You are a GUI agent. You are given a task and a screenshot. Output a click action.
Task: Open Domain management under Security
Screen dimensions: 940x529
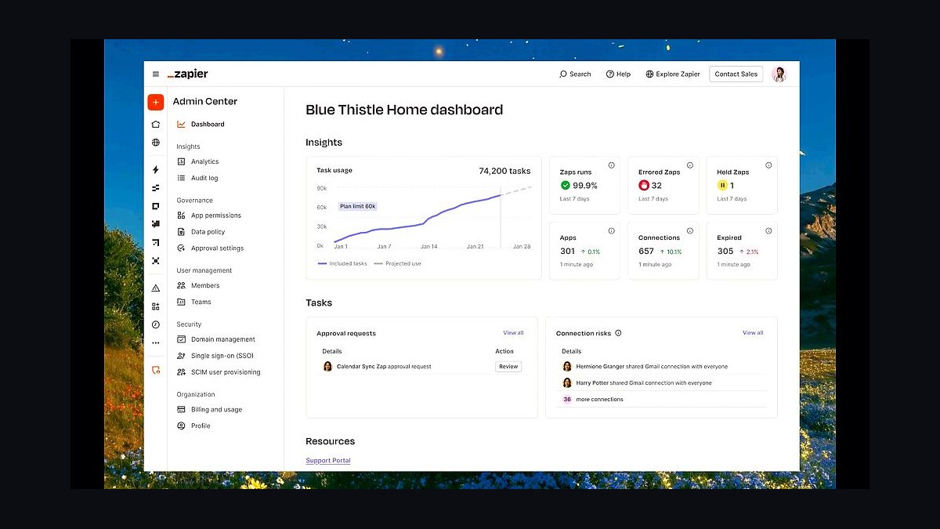[x=216, y=339]
